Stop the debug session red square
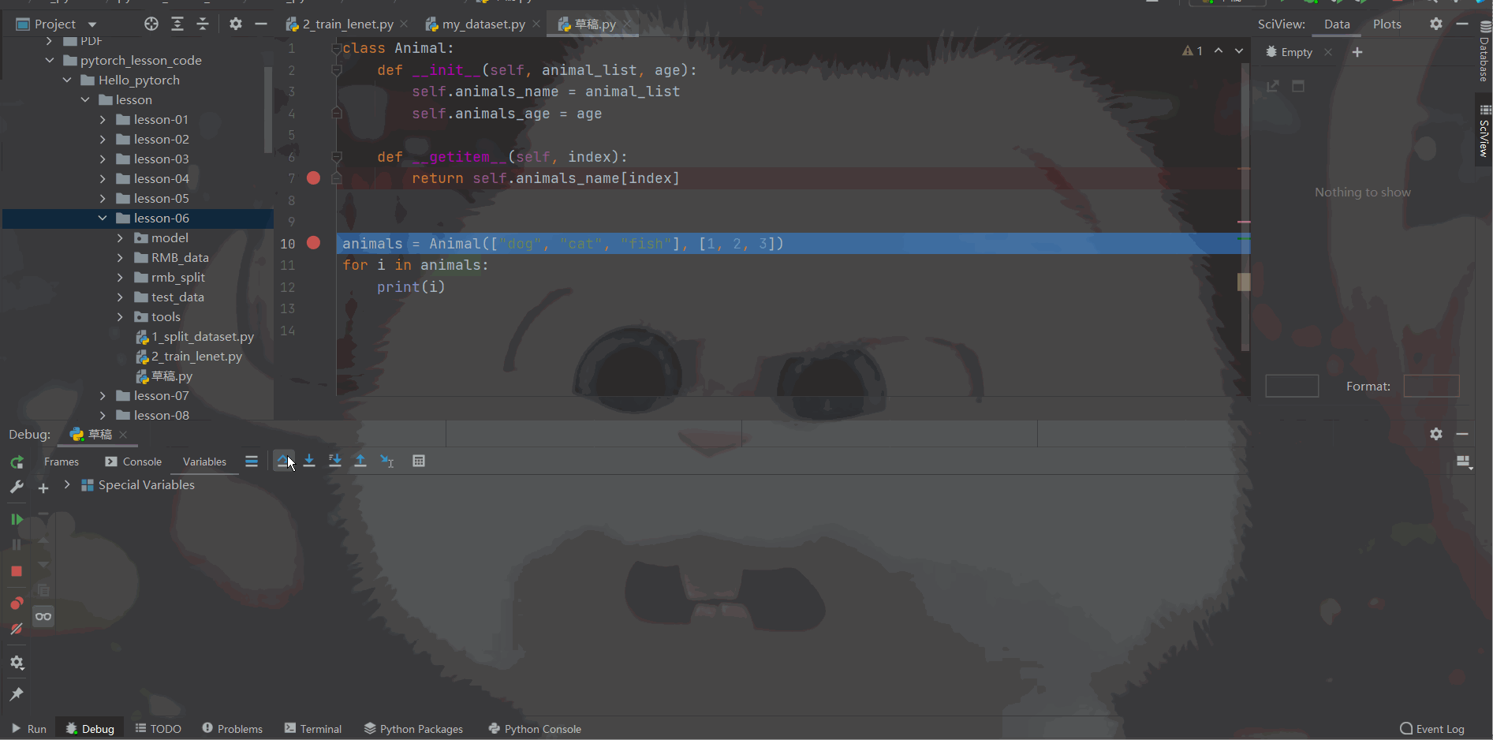 [x=17, y=571]
